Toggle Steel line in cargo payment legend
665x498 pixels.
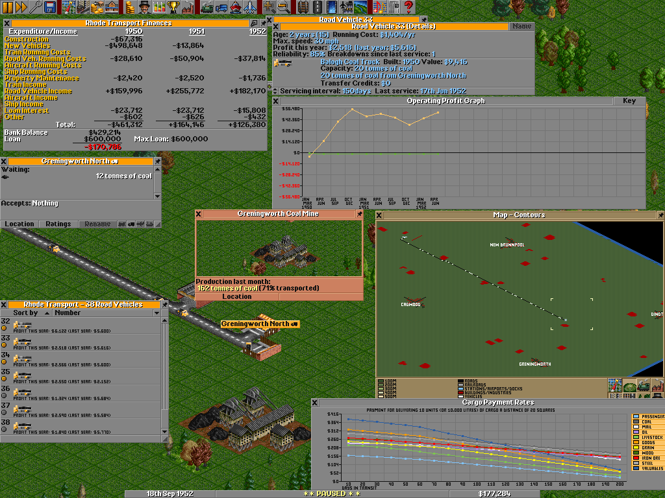[x=648, y=463]
